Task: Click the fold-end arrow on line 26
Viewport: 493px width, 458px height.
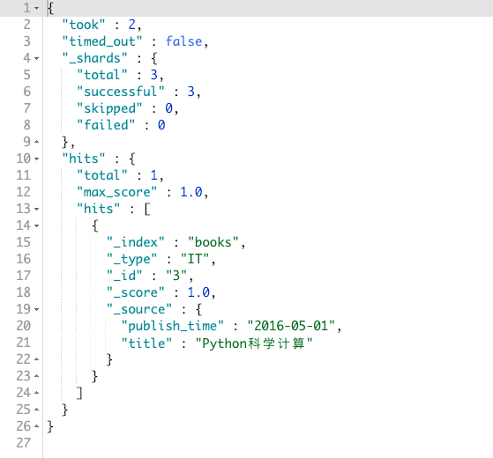Action: click(37, 426)
